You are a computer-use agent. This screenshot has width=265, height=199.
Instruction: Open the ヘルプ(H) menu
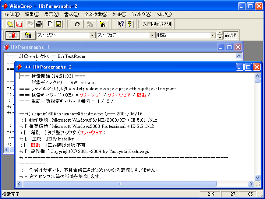click(164, 14)
